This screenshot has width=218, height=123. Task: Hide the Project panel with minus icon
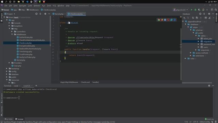point(49,14)
